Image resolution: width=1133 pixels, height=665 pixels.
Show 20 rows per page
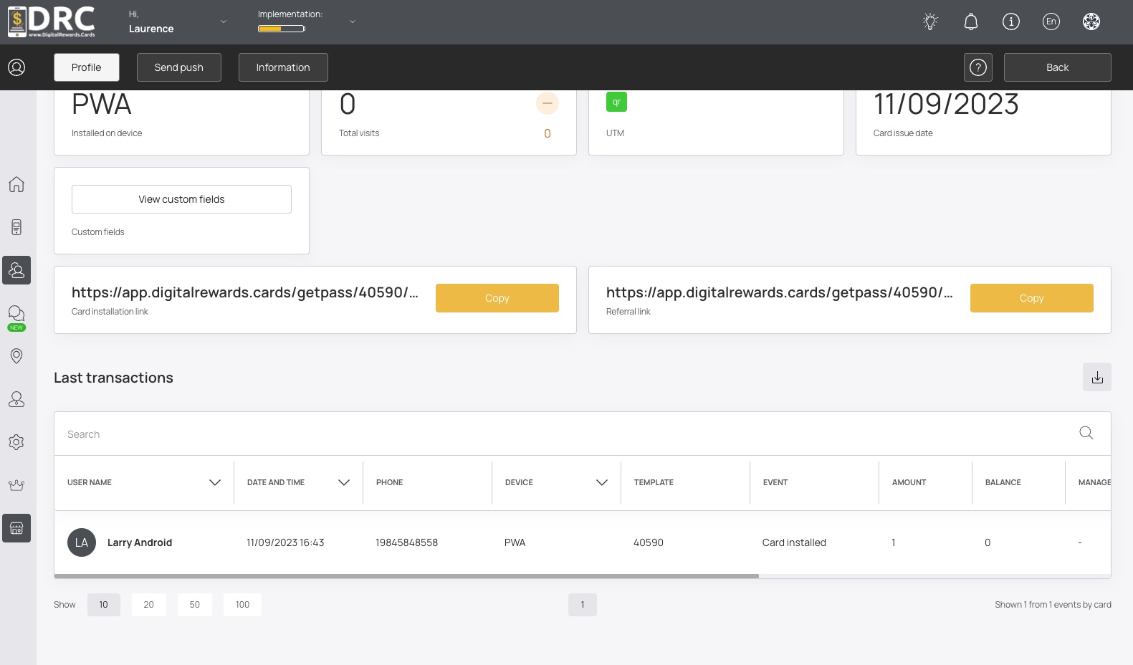148,605
